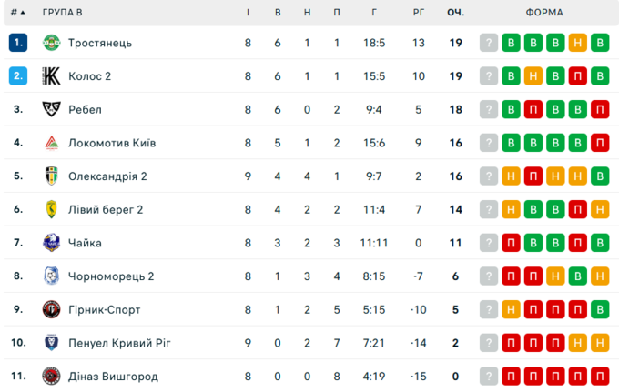The image size is (619, 392).
Task: Open the Пенуел Кривий Ріг team page
Action: pyautogui.click(x=119, y=343)
